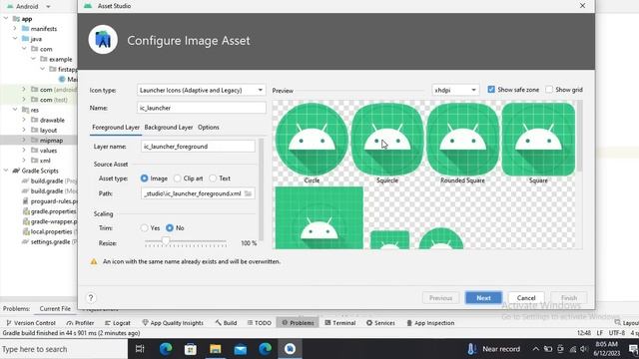639x359 pixels.
Task: Click the Circle icon preview
Action: click(x=312, y=140)
